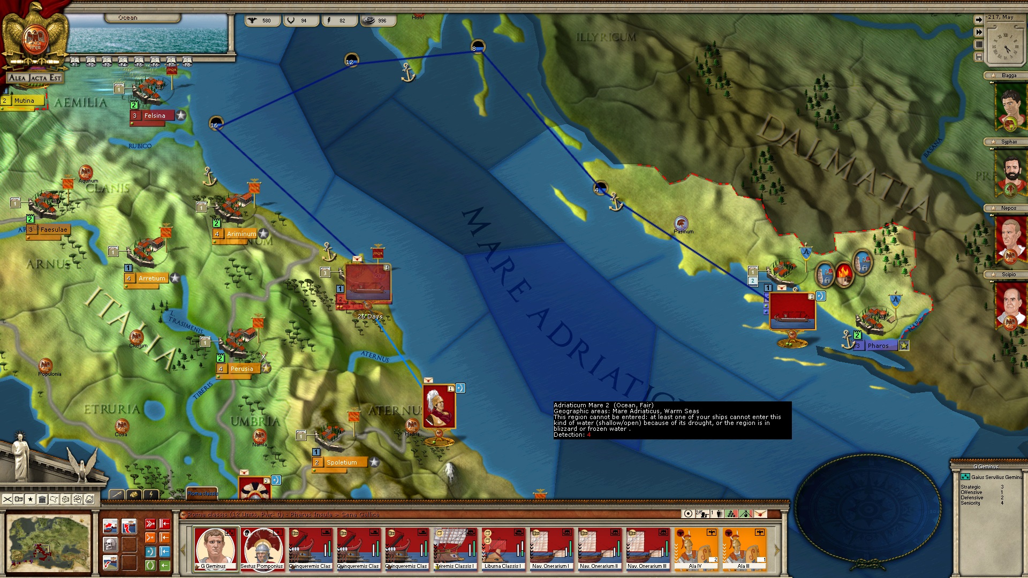
Task: Toggle the terrain map filter
Action: point(89,499)
